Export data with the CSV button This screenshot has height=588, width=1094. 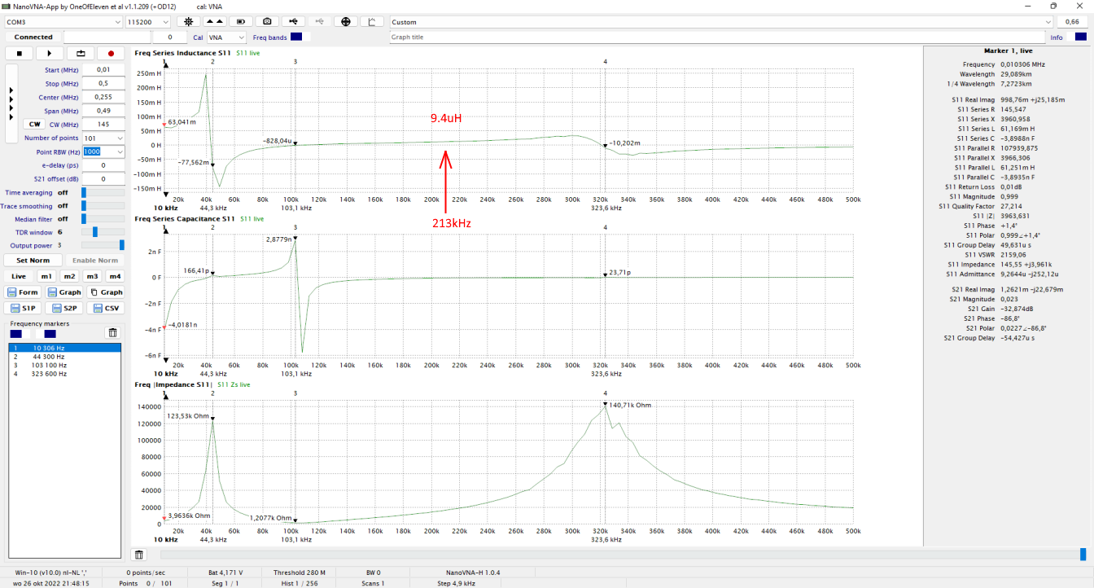pos(106,308)
